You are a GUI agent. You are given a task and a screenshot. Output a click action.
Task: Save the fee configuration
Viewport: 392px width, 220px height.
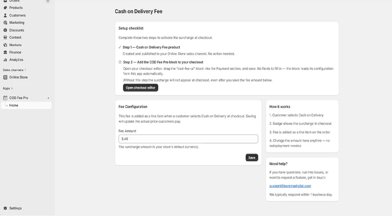252,157
